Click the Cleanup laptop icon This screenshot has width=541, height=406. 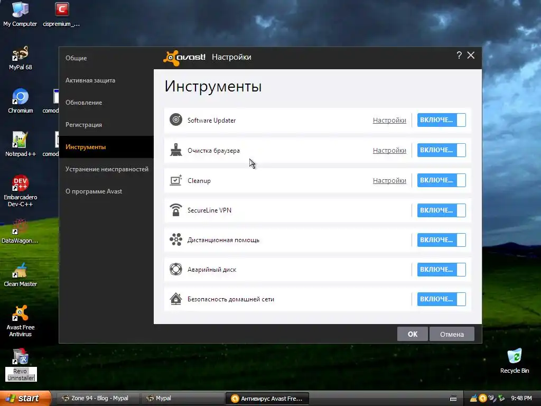coord(175,180)
